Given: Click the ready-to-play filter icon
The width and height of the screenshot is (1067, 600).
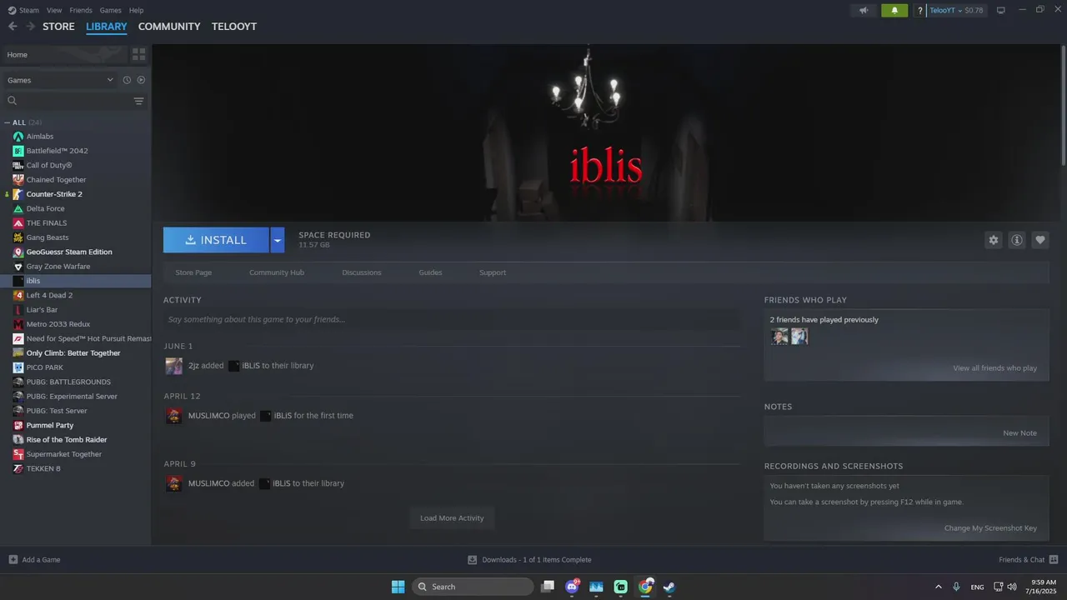Looking at the screenshot, I should coord(141,80).
